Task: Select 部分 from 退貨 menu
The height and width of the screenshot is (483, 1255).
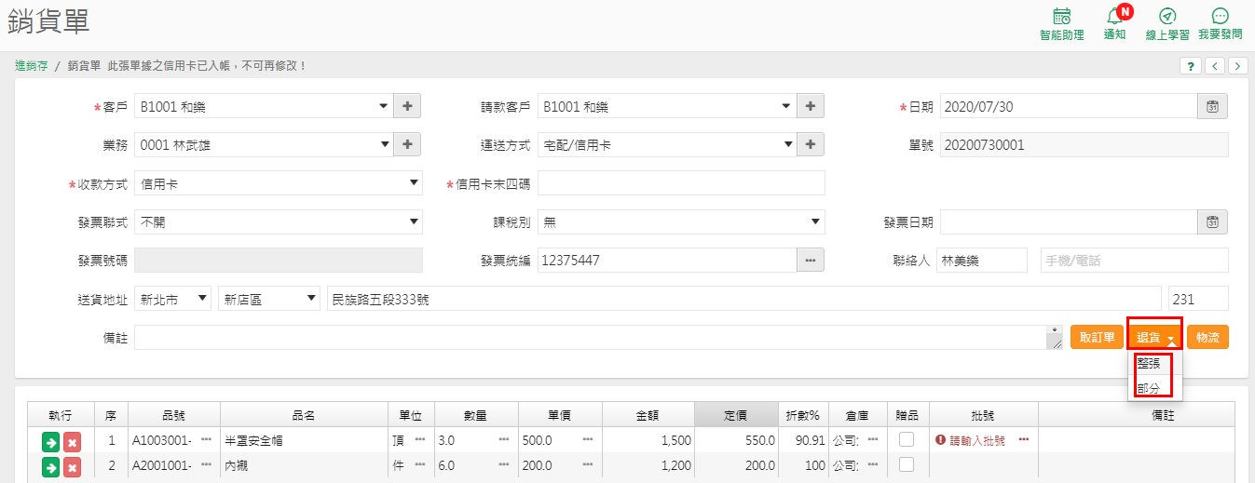Action: pos(1155,387)
